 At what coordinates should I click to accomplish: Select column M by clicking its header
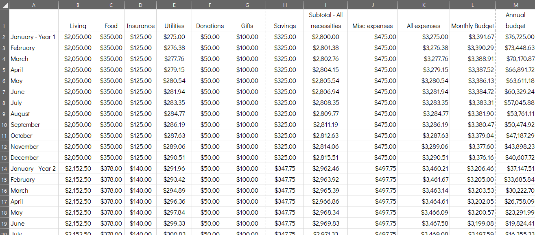pyautogui.click(x=515, y=5)
